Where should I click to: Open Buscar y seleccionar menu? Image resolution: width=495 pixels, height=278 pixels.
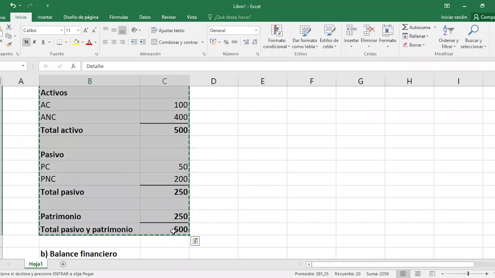(473, 37)
